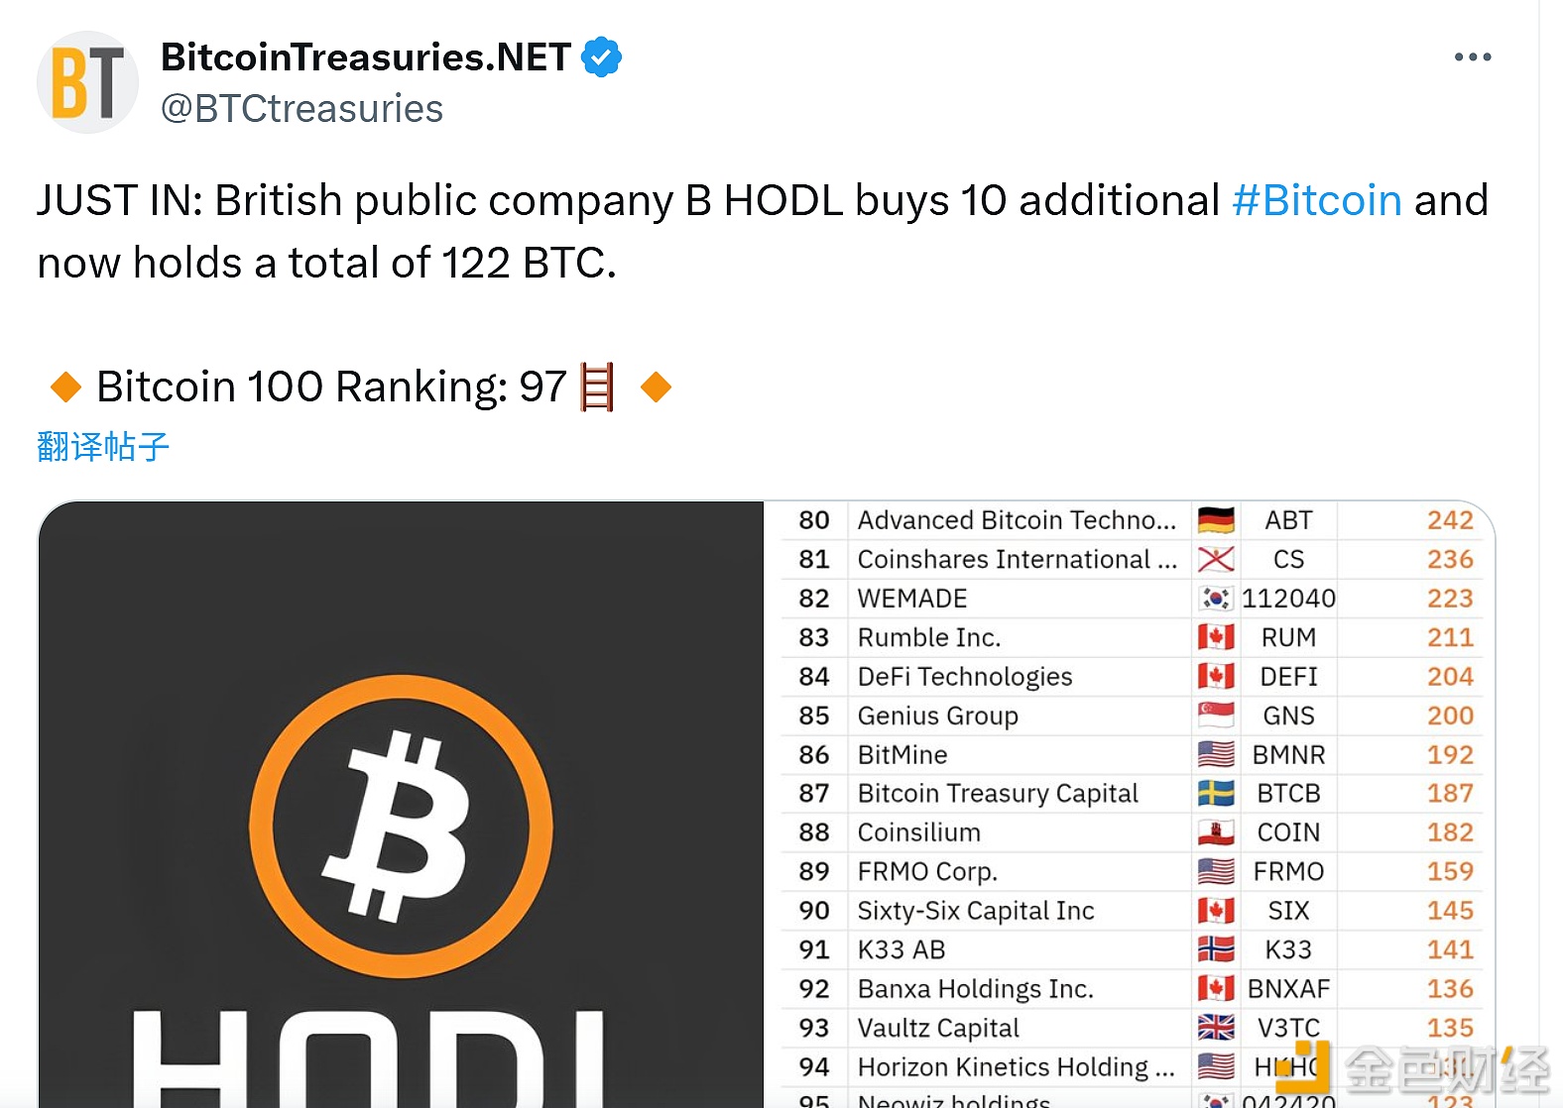Image resolution: width=1563 pixels, height=1108 pixels.
Task: Click the Norwegian flag in K33 AB row
Action: (1216, 949)
